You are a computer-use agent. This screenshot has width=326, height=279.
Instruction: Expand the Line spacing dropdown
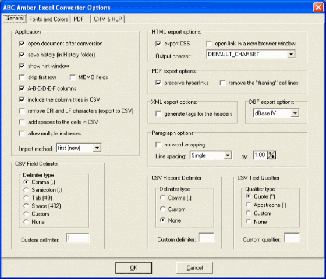point(228,155)
